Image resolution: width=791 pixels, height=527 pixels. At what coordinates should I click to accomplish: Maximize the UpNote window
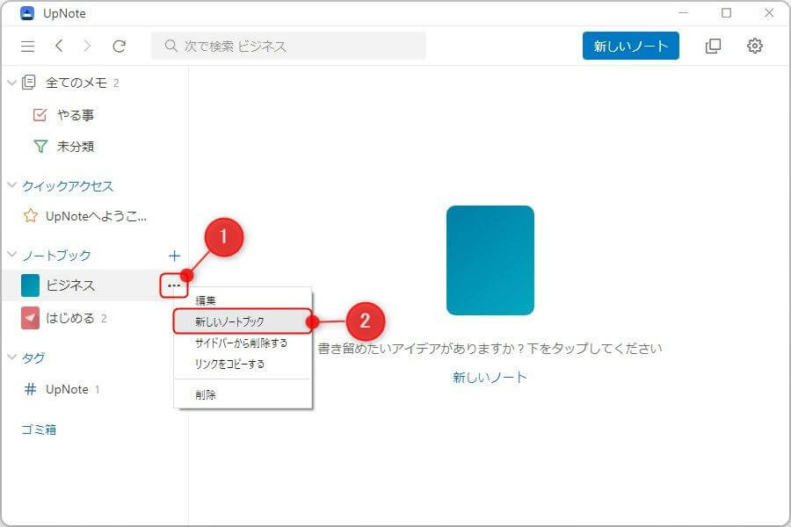click(x=727, y=12)
